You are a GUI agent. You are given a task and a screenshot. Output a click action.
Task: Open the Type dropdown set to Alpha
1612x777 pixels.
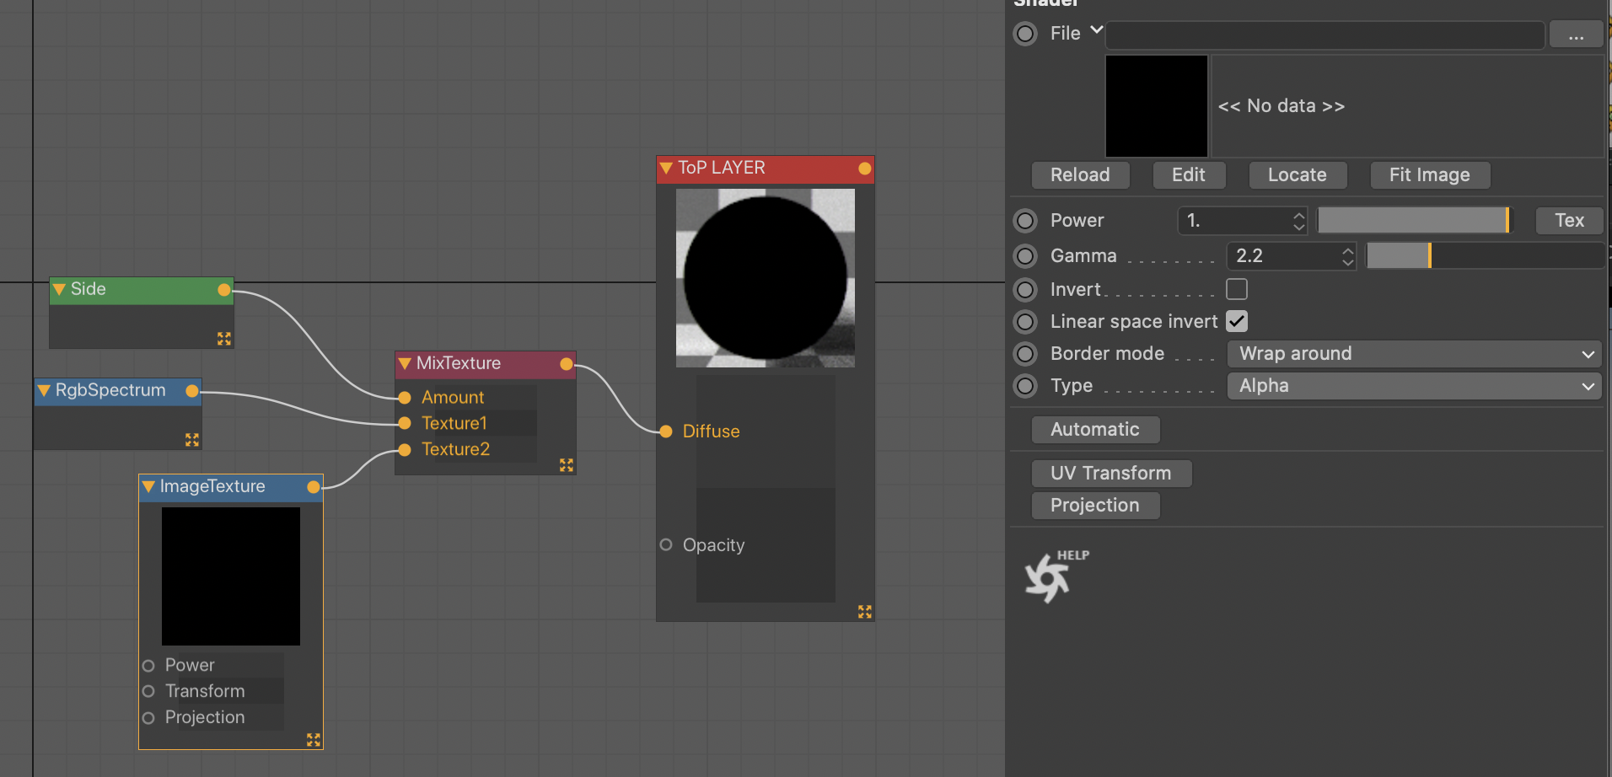tap(1415, 386)
